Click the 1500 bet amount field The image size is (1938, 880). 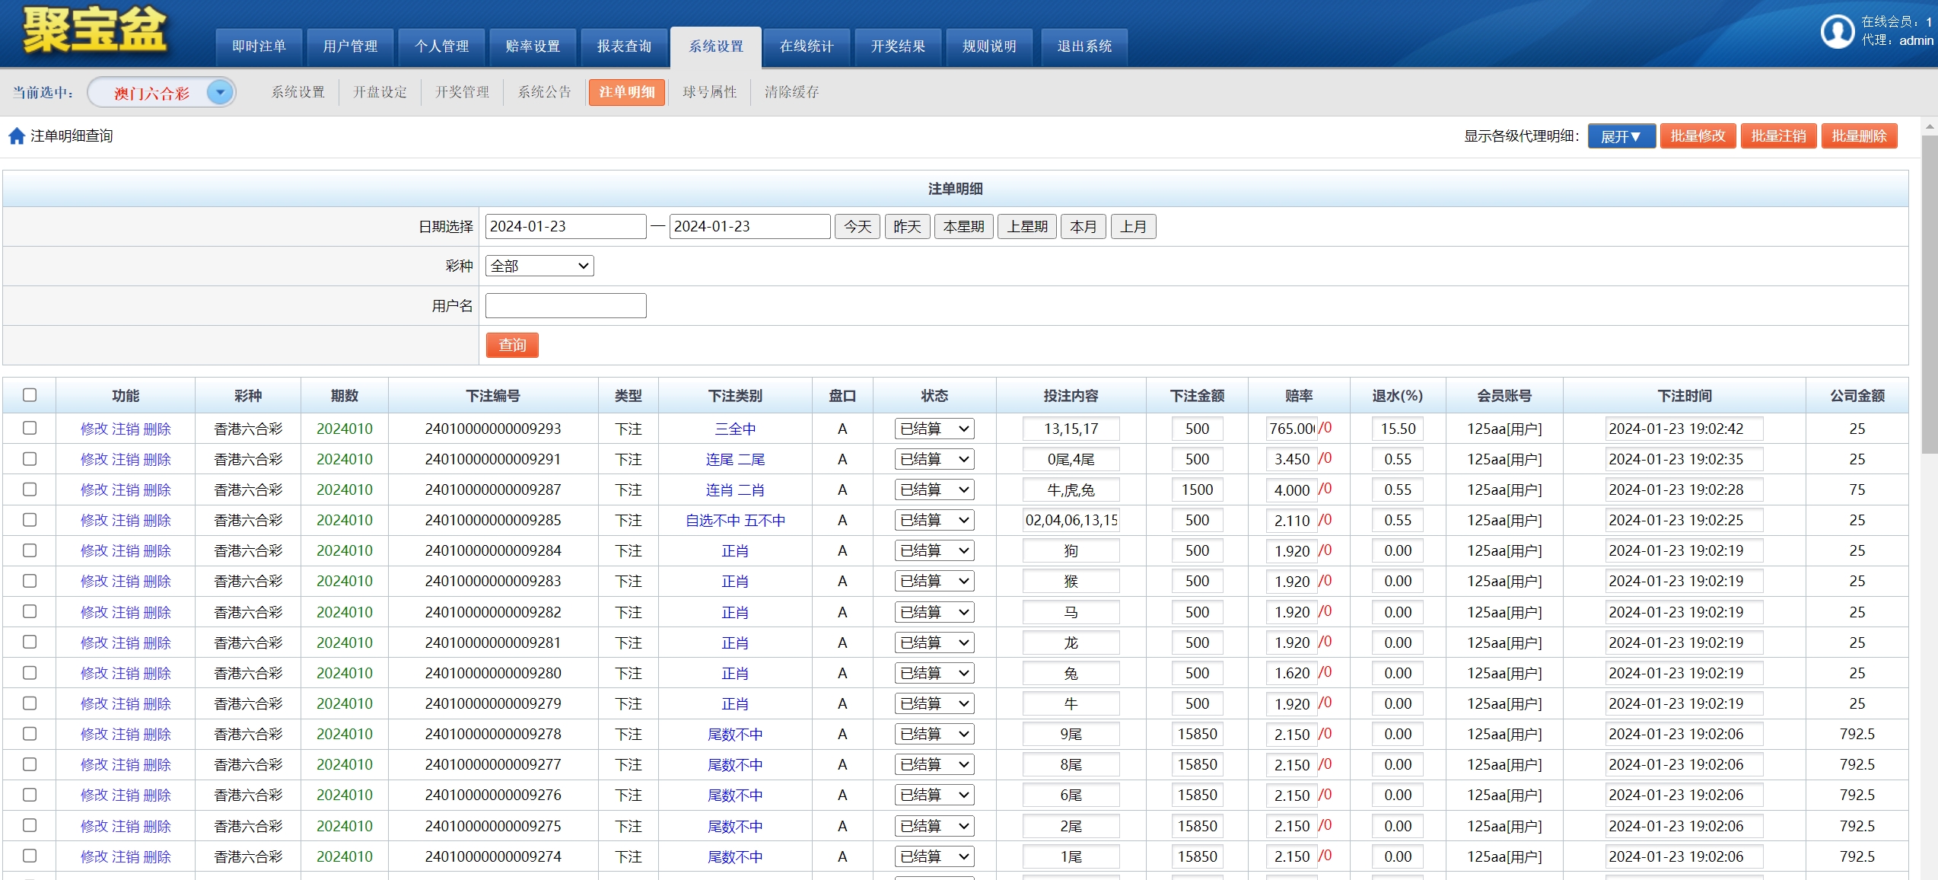point(1197,489)
